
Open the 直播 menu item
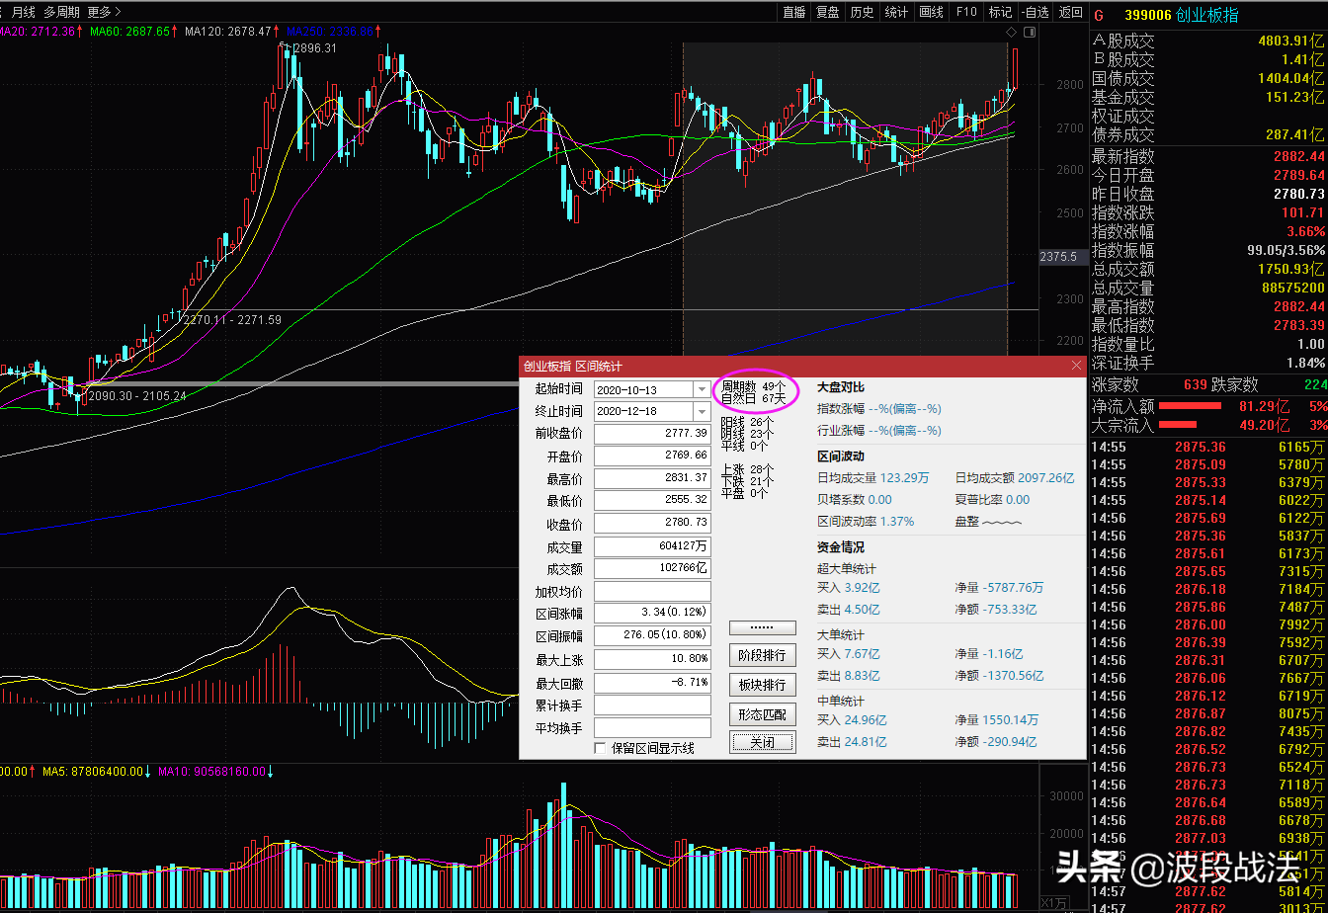click(793, 12)
